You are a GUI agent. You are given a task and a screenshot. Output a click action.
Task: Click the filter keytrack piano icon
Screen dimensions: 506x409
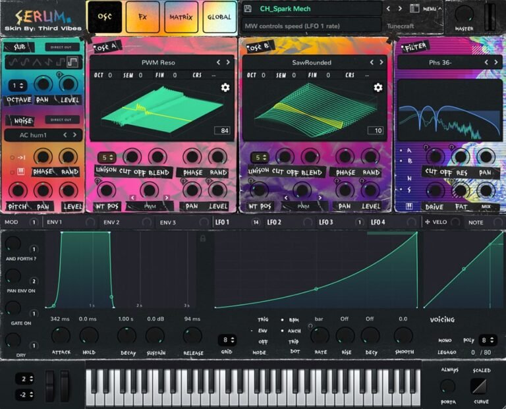click(x=409, y=206)
